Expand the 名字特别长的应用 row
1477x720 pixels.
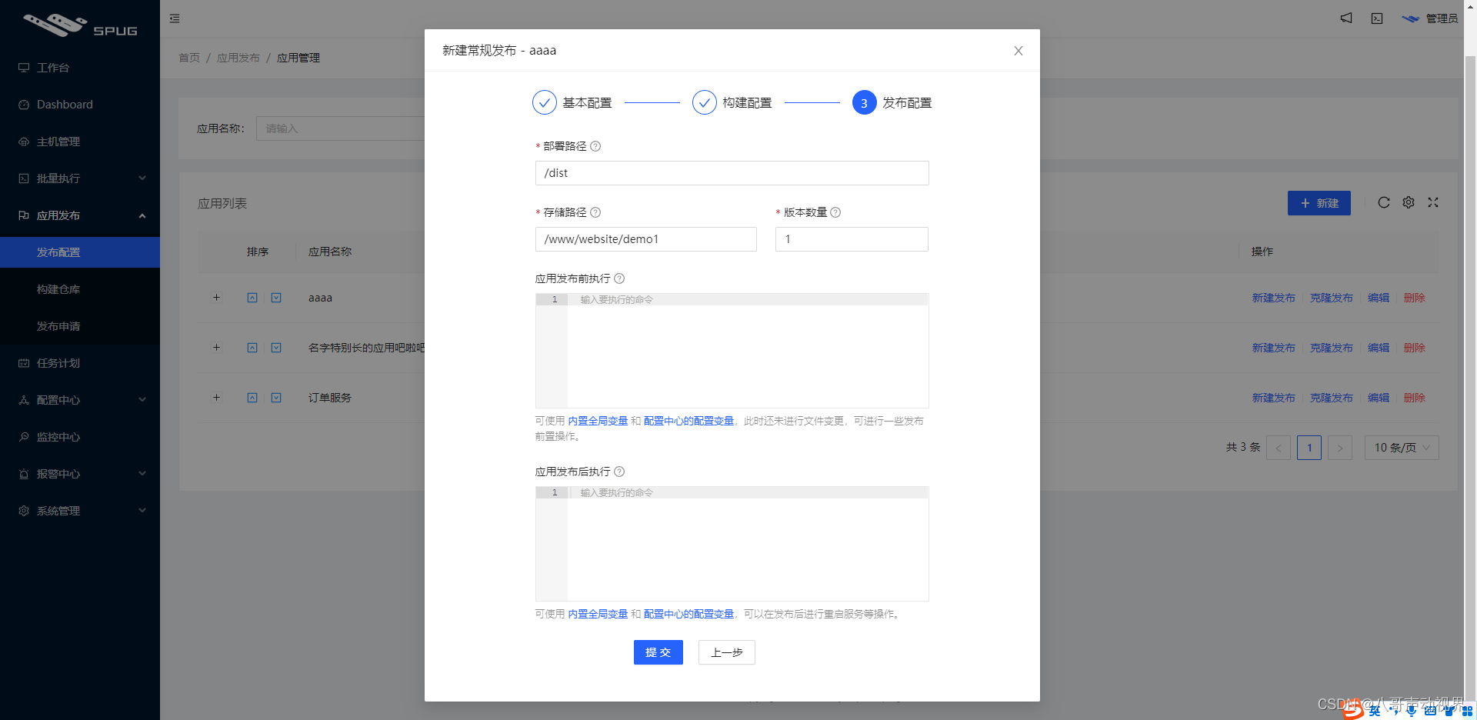coord(216,348)
